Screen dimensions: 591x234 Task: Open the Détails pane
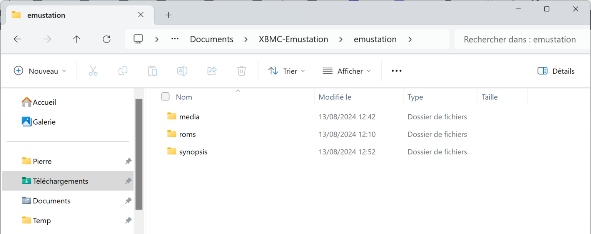coord(555,71)
